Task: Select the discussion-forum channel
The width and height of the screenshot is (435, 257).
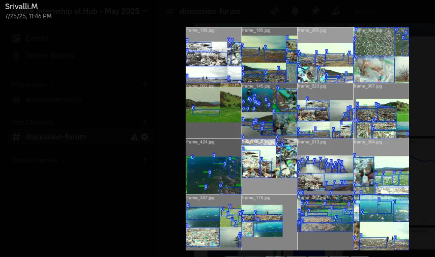Action: tap(56, 137)
